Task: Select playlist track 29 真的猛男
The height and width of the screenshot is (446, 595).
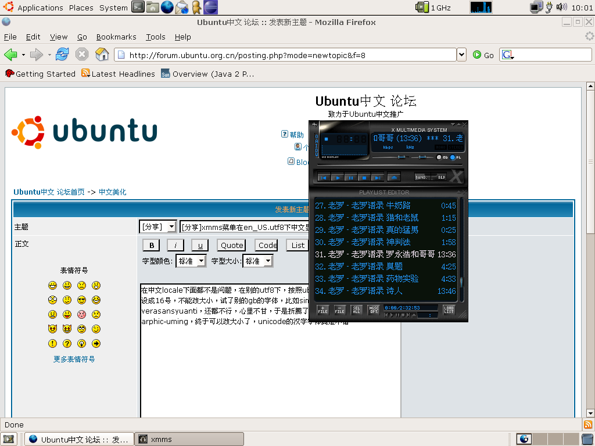Action: pyautogui.click(x=386, y=230)
